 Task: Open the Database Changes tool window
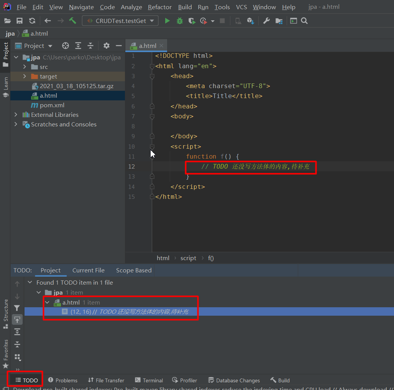(x=234, y=380)
